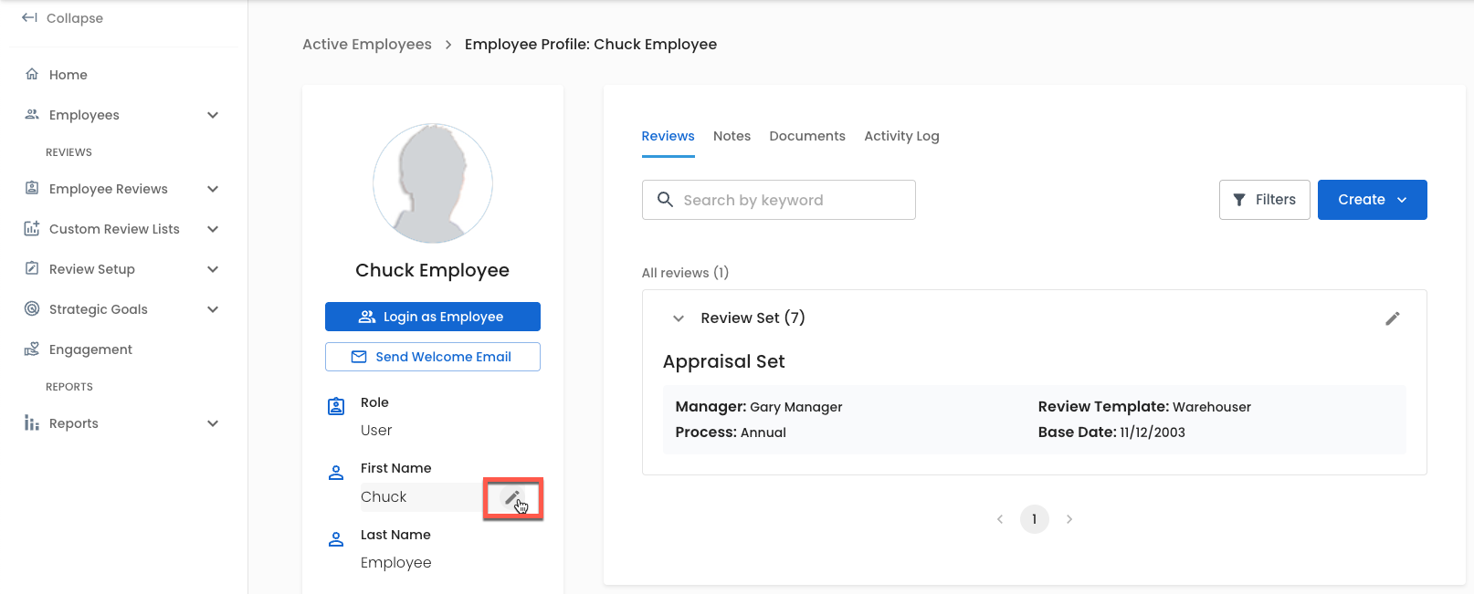Image resolution: width=1474 pixels, height=594 pixels.
Task: Select the Employees people icon
Action: (32, 114)
